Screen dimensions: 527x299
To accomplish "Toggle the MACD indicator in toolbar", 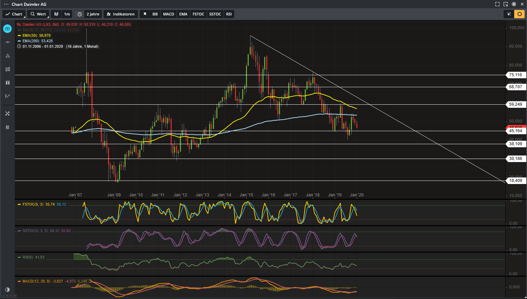I will [169, 14].
